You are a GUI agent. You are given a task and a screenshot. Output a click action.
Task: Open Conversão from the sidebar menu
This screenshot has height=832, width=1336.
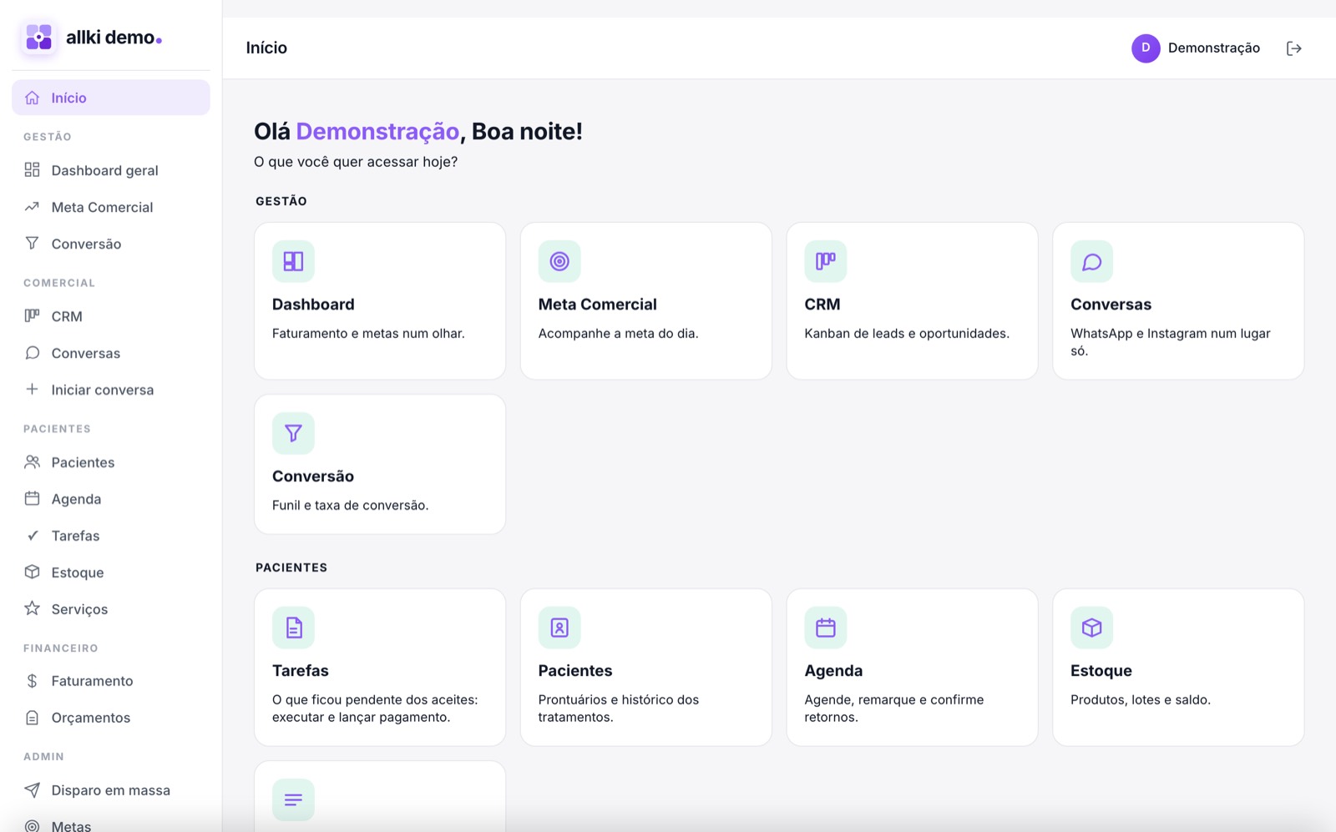[x=111, y=244]
